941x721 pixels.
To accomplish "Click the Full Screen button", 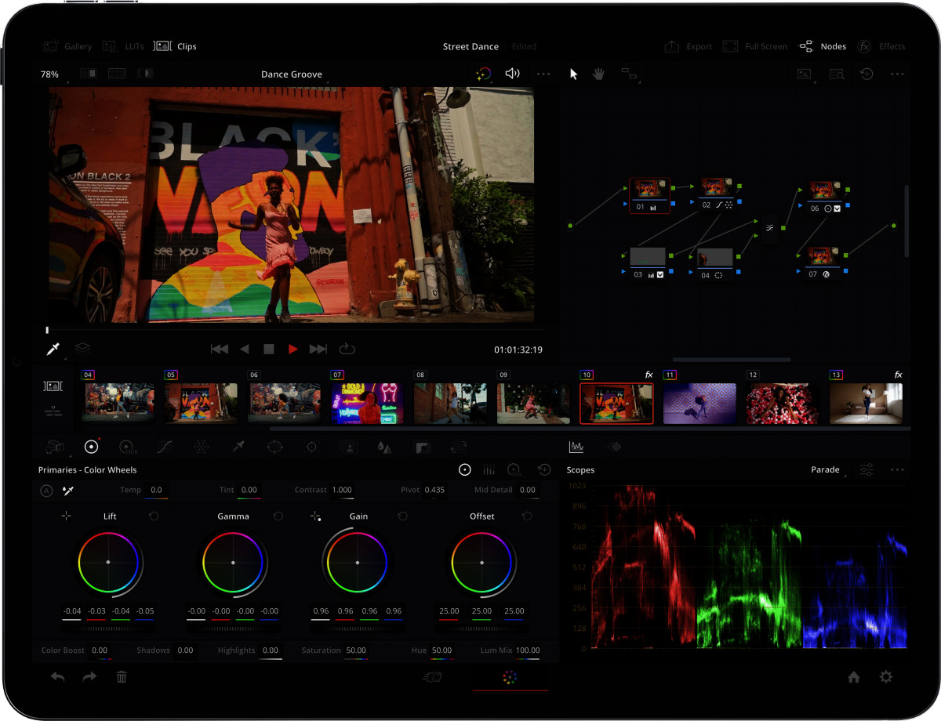I will [x=755, y=46].
